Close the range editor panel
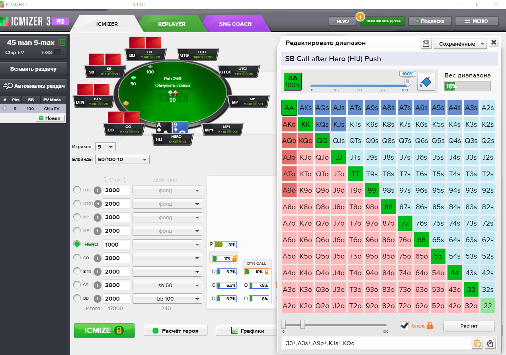This screenshot has width=506, height=355. (494, 43)
